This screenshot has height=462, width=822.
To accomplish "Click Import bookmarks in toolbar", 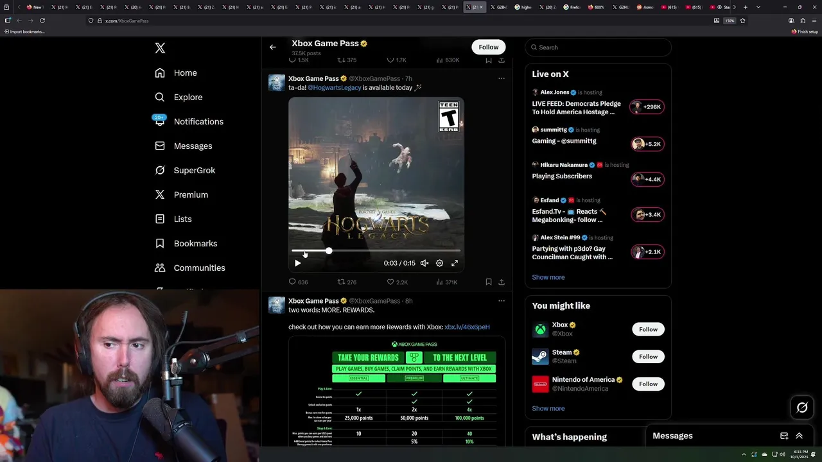I will point(24,31).
